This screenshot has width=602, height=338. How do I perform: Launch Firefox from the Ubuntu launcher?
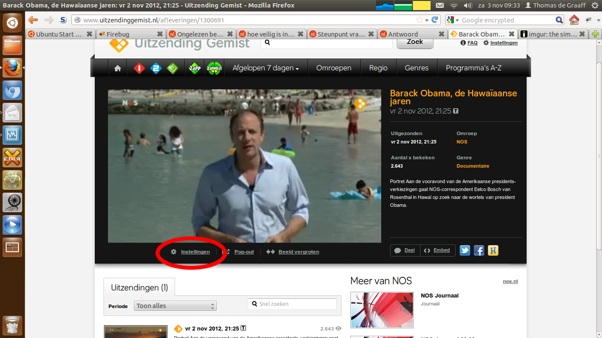(12, 68)
